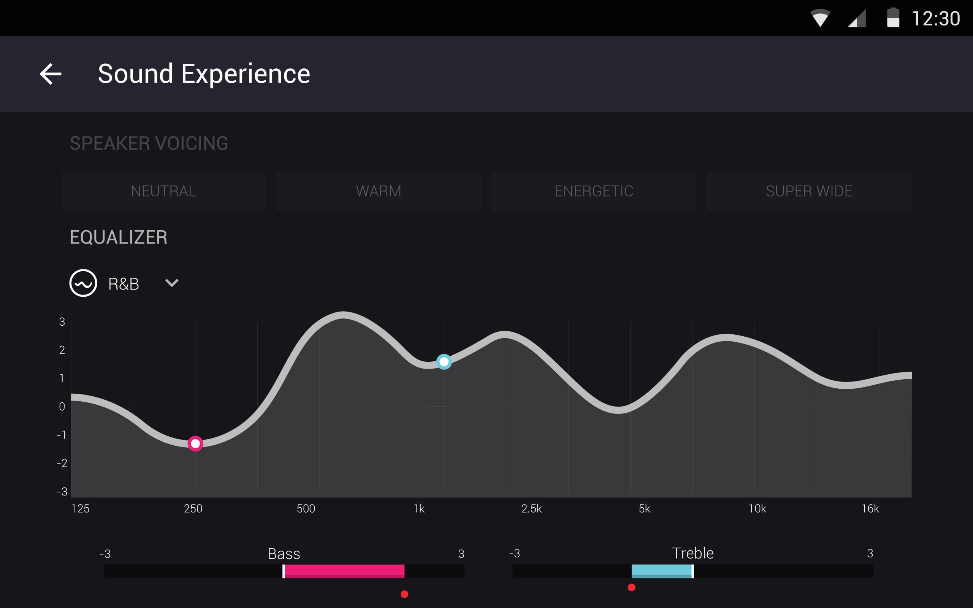
Task: Click the 2.5k frequency label
Action: point(531,509)
